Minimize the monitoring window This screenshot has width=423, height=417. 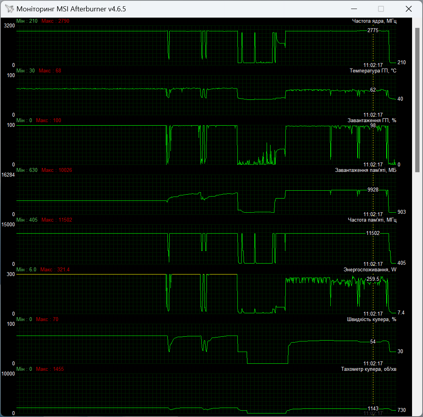(354, 9)
